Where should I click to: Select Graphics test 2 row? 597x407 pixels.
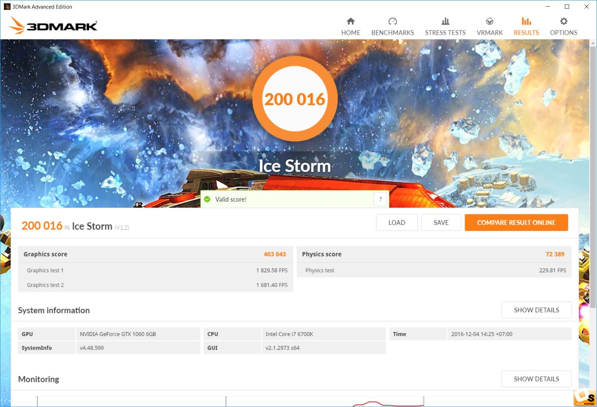coord(155,285)
